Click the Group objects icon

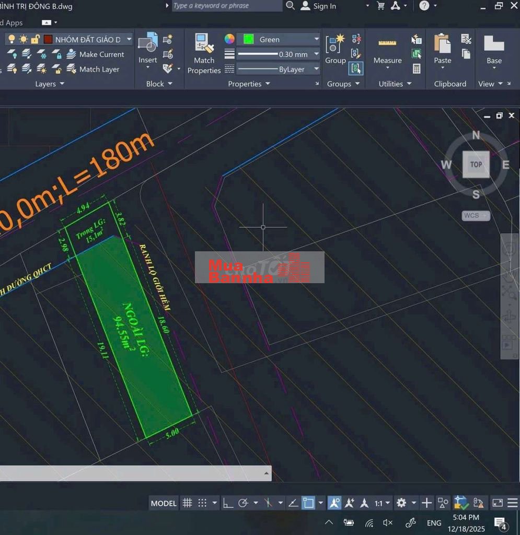point(335,50)
